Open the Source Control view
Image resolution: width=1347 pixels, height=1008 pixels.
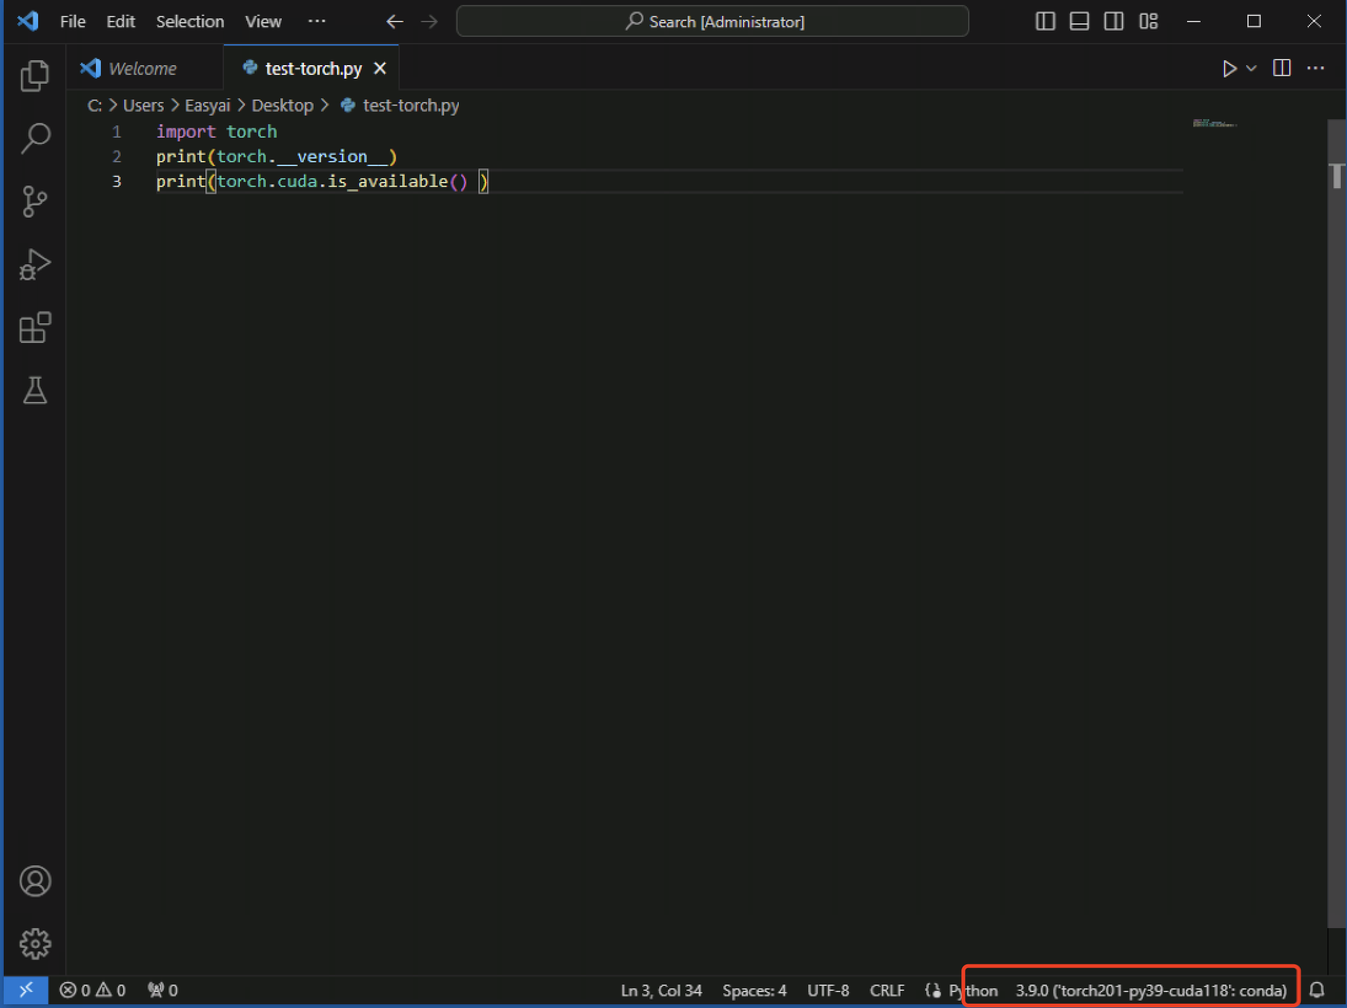[35, 201]
